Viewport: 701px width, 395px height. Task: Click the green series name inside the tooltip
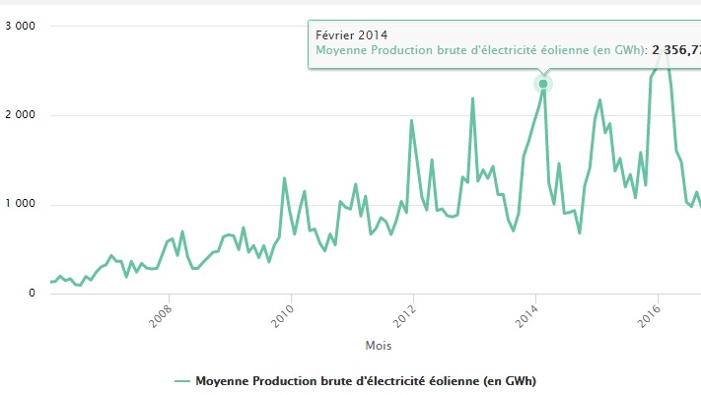tap(478, 50)
